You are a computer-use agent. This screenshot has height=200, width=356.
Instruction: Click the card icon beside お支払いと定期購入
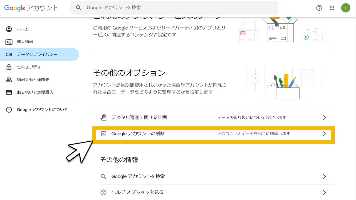(x=9, y=92)
